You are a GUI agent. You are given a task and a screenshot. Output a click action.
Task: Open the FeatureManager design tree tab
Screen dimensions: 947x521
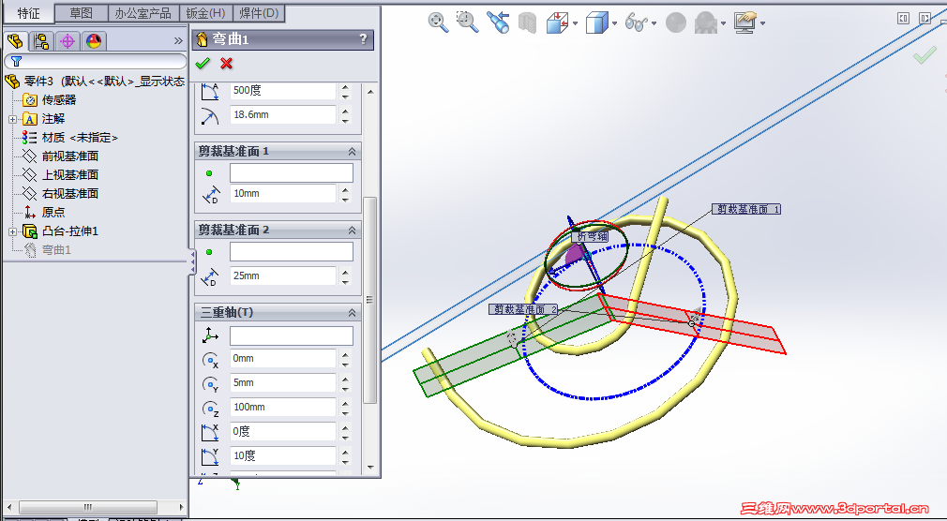(x=15, y=41)
